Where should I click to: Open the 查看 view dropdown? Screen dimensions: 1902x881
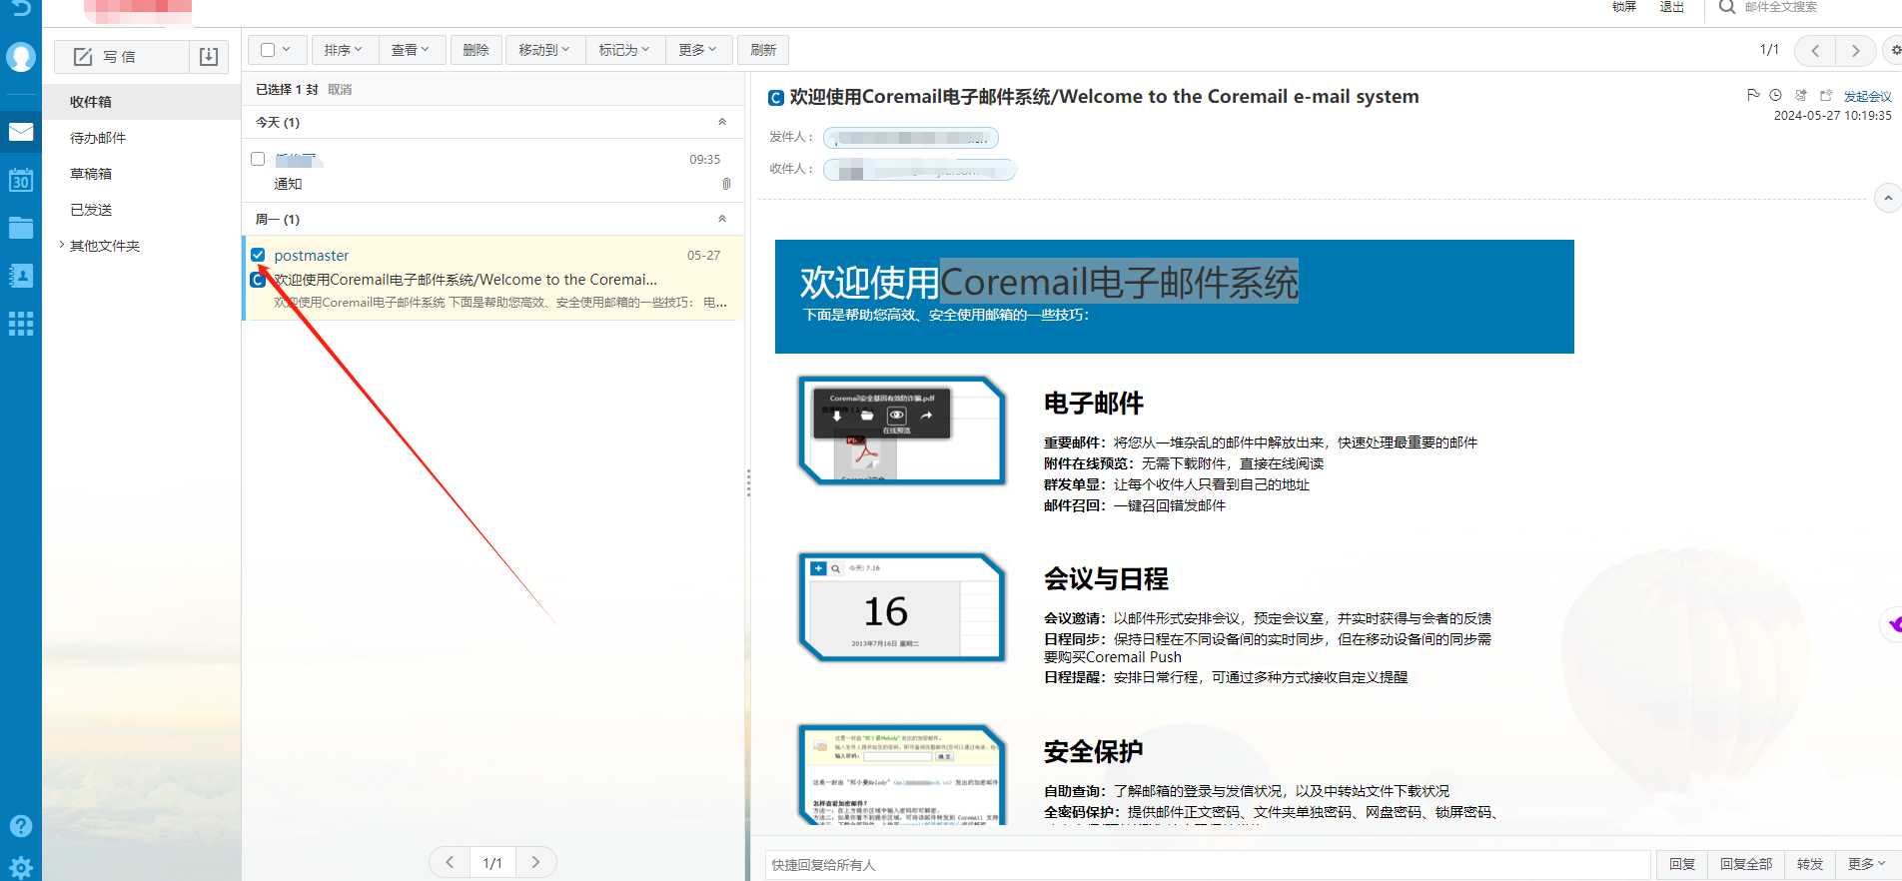coord(410,50)
